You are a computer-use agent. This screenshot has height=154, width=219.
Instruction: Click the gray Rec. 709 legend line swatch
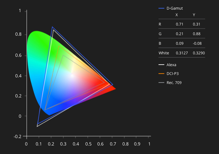point(162,83)
